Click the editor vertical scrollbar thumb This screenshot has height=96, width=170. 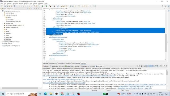(x=166, y=43)
